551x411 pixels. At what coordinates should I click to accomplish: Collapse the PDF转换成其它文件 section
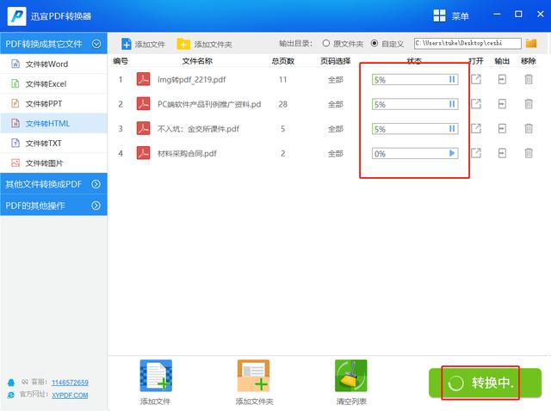point(96,44)
